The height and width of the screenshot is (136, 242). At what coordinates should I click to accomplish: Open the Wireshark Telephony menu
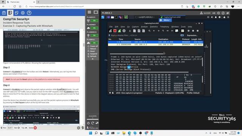(x=164, y=27)
